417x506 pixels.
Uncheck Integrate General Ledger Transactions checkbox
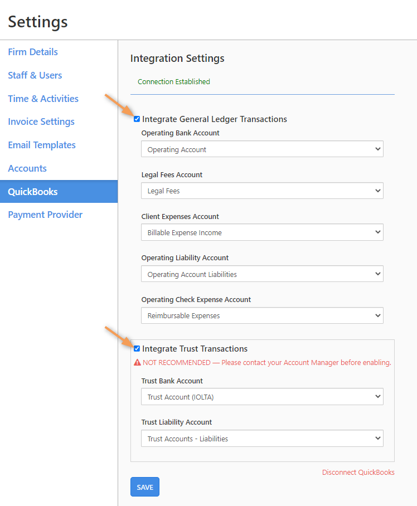click(x=137, y=119)
